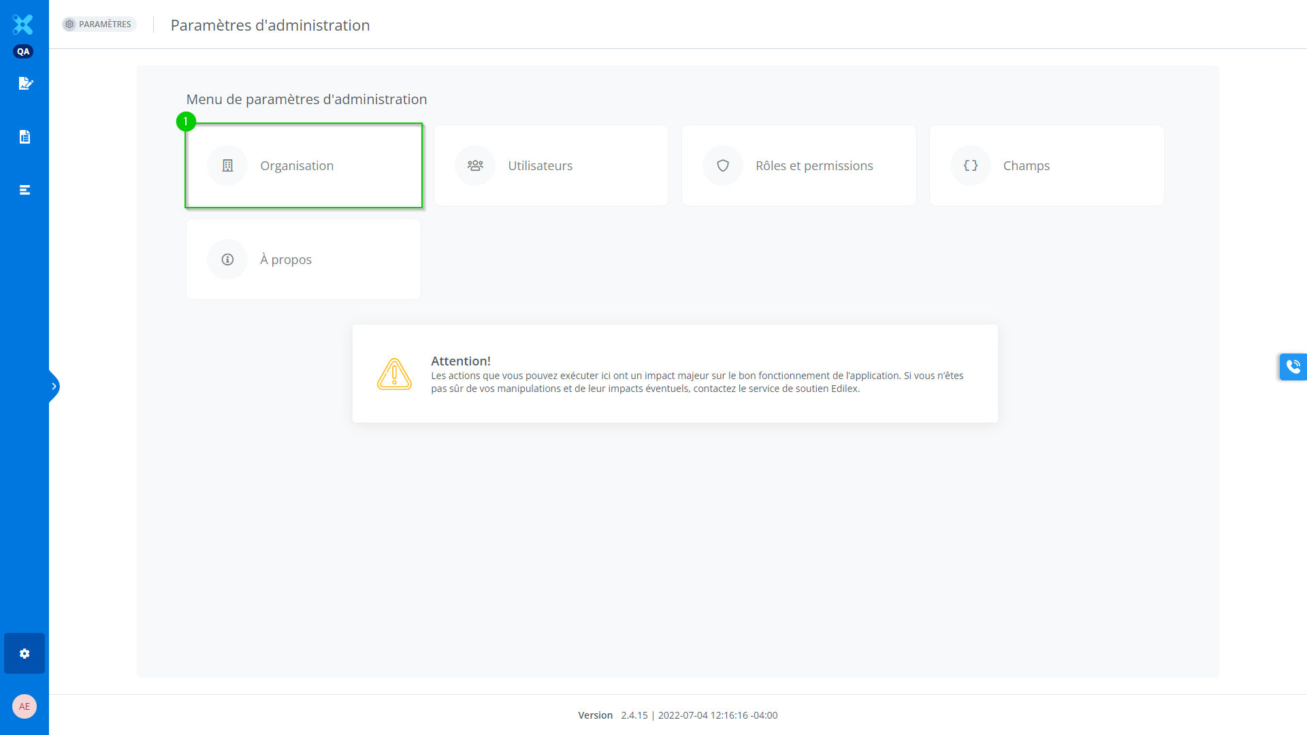The width and height of the screenshot is (1307, 735).
Task: Click the Edilex logo in sidebar
Action: click(x=22, y=24)
